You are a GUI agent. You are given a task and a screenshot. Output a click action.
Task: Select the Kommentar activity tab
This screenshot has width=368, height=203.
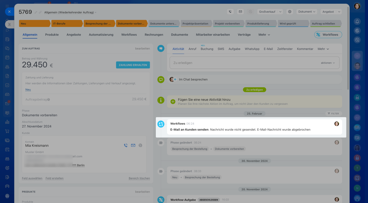point(305,49)
